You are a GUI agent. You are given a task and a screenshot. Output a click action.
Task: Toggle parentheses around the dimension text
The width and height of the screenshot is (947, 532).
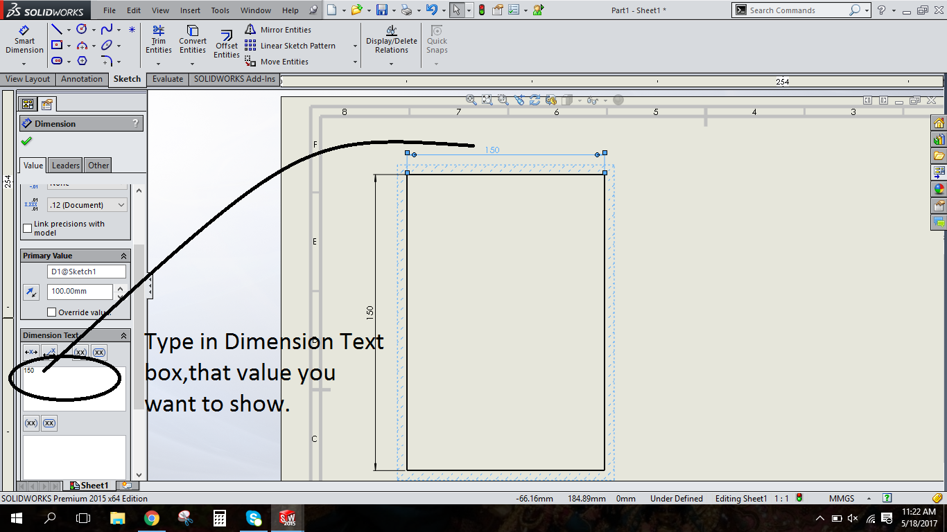coord(80,352)
